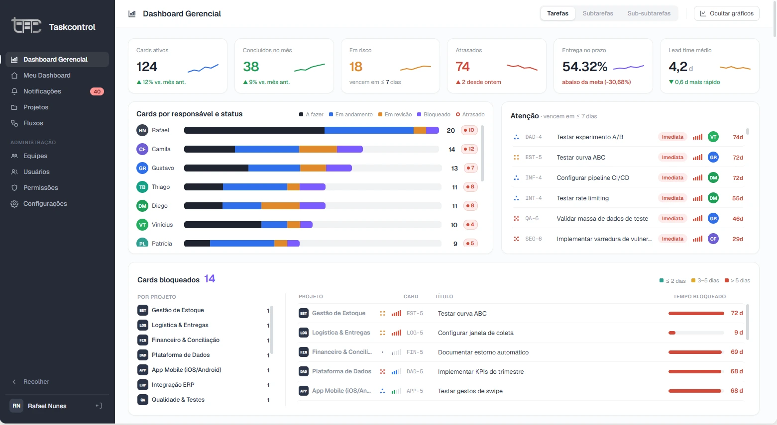Toggle the Atrasado legend item
The image size is (777, 425).
[x=470, y=114]
